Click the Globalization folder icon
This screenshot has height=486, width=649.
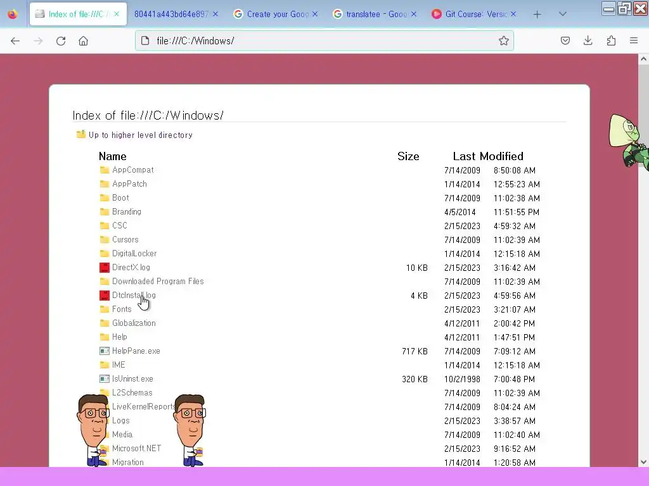pos(105,323)
